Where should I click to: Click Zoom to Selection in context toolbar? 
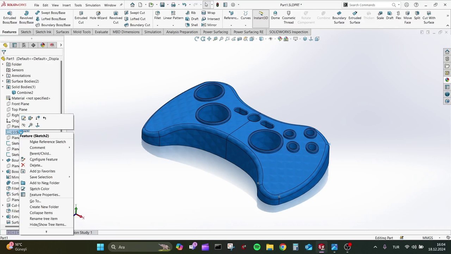pyautogui.click(x=31, y=125)
